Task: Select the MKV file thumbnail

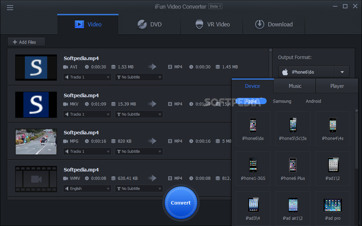Action: point(36,105)
